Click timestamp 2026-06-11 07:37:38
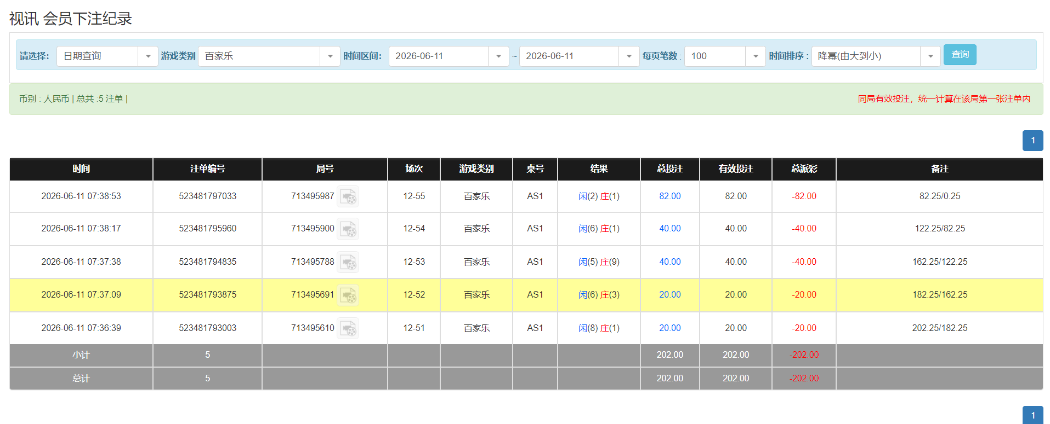Image resolution: width=1050 pixels, height=424 pixels. pos(81,262)
